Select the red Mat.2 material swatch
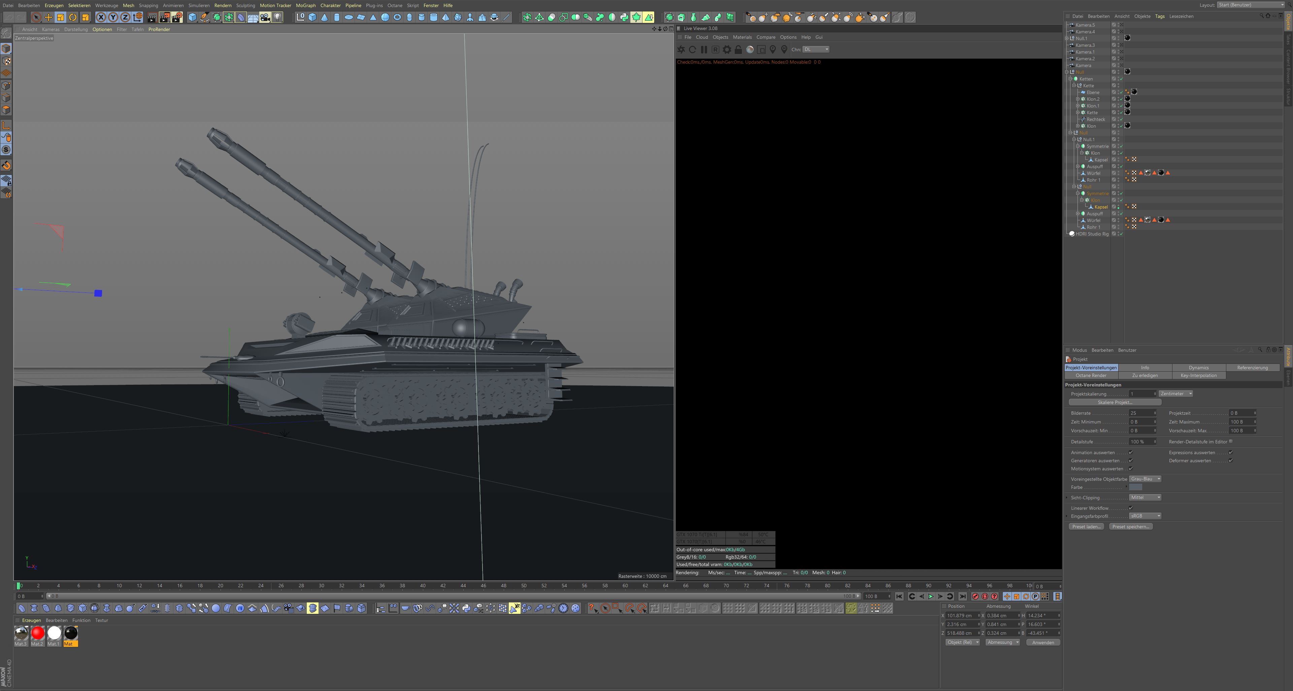Image resolution: width=1293 pixels, height=691 pixels. click(x=38, y=634)
